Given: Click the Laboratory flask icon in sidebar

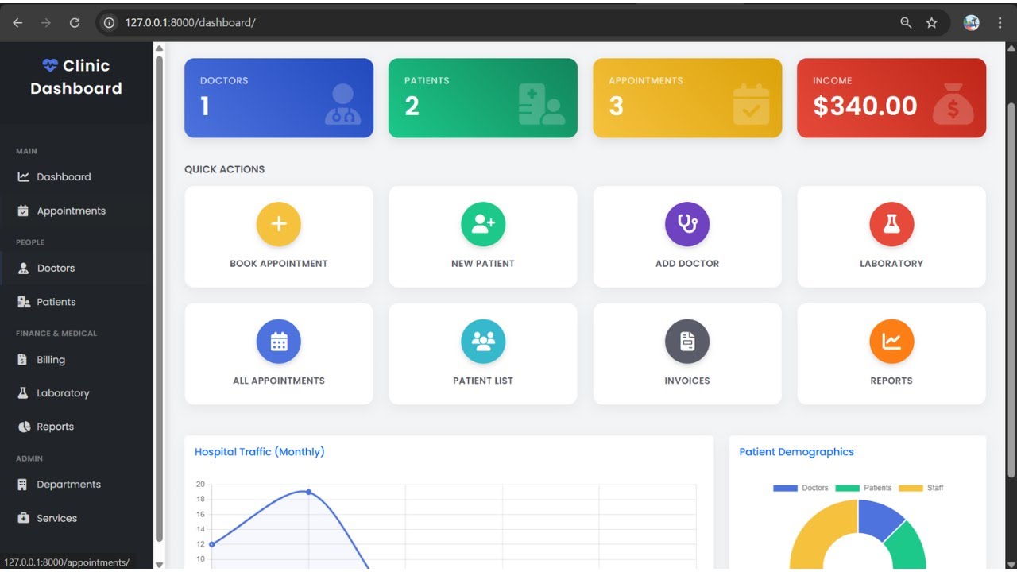Looking at the screenshot, I should [x=22, y=392].
